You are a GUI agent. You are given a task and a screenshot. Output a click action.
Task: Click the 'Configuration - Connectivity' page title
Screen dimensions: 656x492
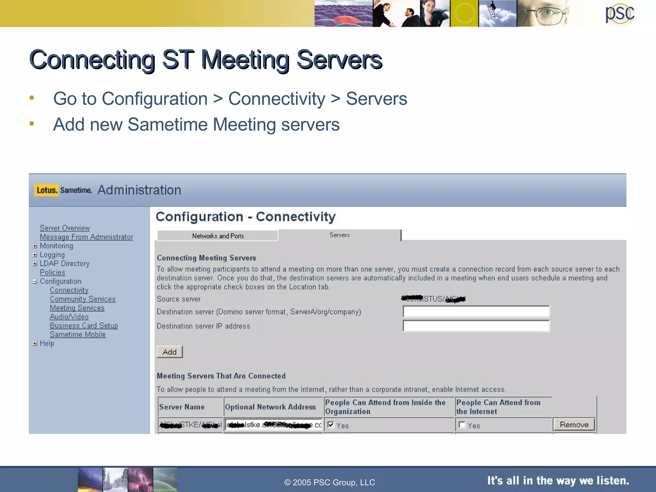(246, 217)
